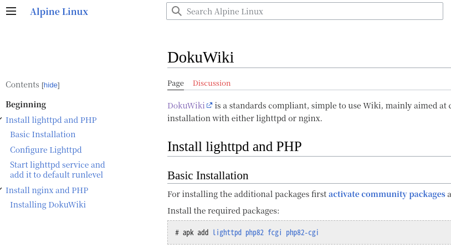Viewport: 451px width, 249px height.
Task: Open activate community packages link
Action: (387, 194)
